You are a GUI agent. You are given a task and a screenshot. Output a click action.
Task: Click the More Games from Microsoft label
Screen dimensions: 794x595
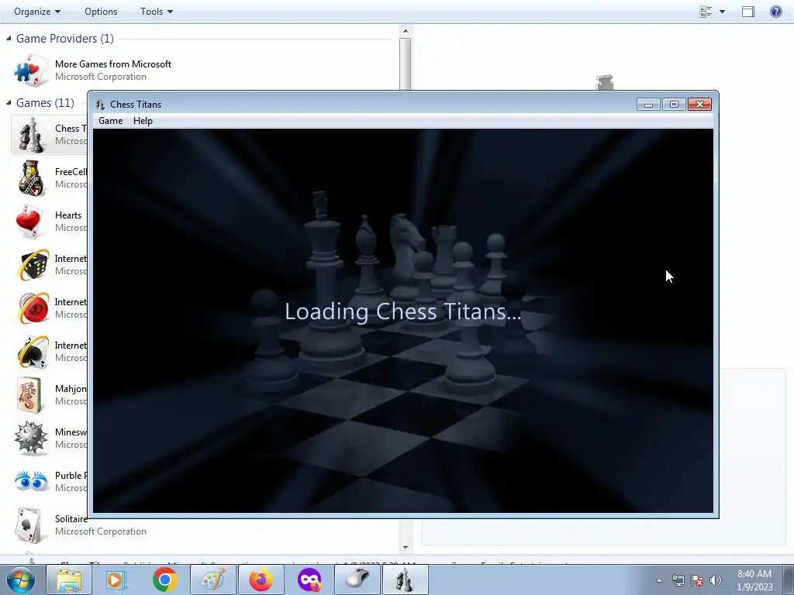(x=113, y=64)
